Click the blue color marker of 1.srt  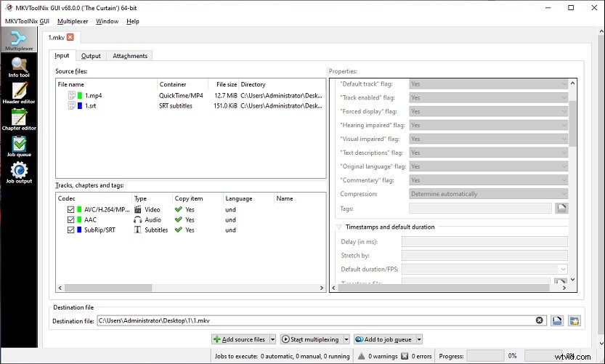[80, 105]
